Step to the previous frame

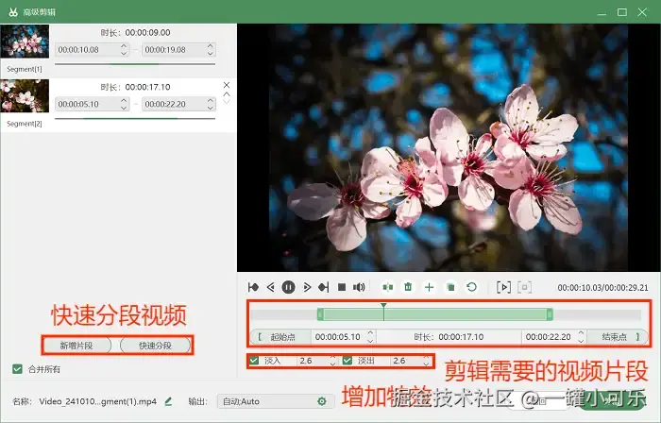point(271,287)
